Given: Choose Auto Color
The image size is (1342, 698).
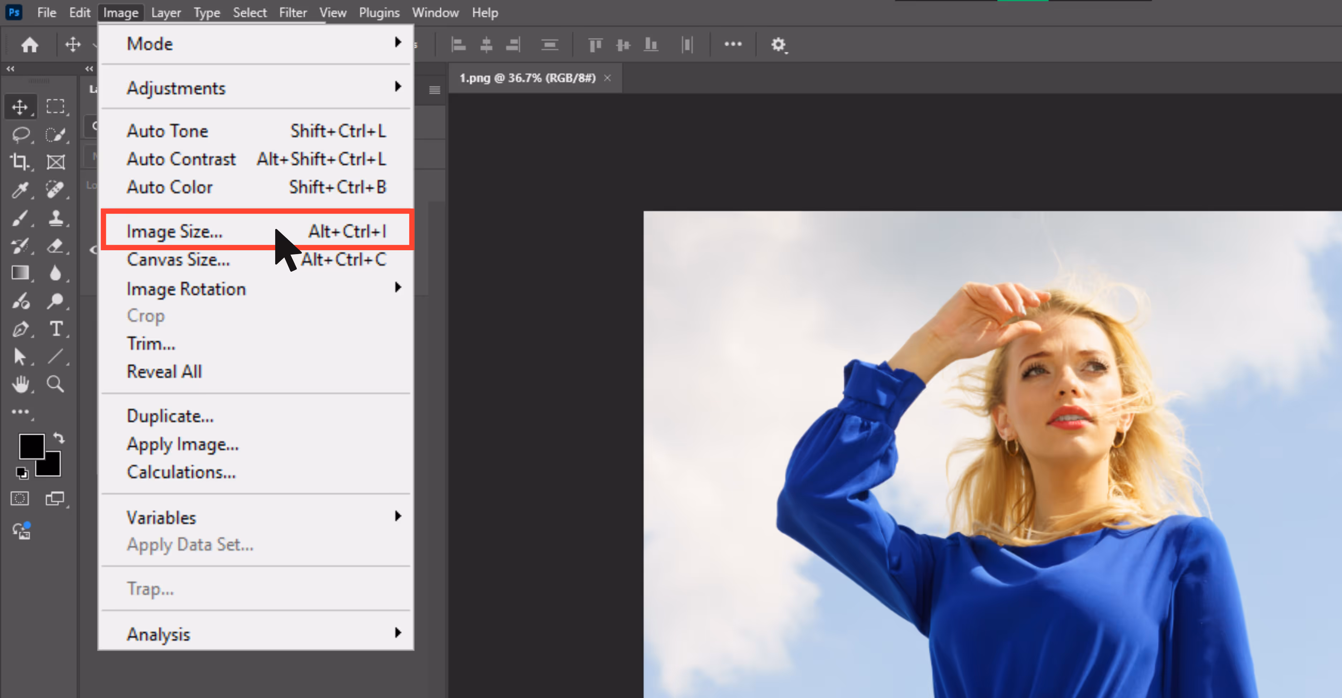Looking at the screenshot, I should tap(256, 187).
